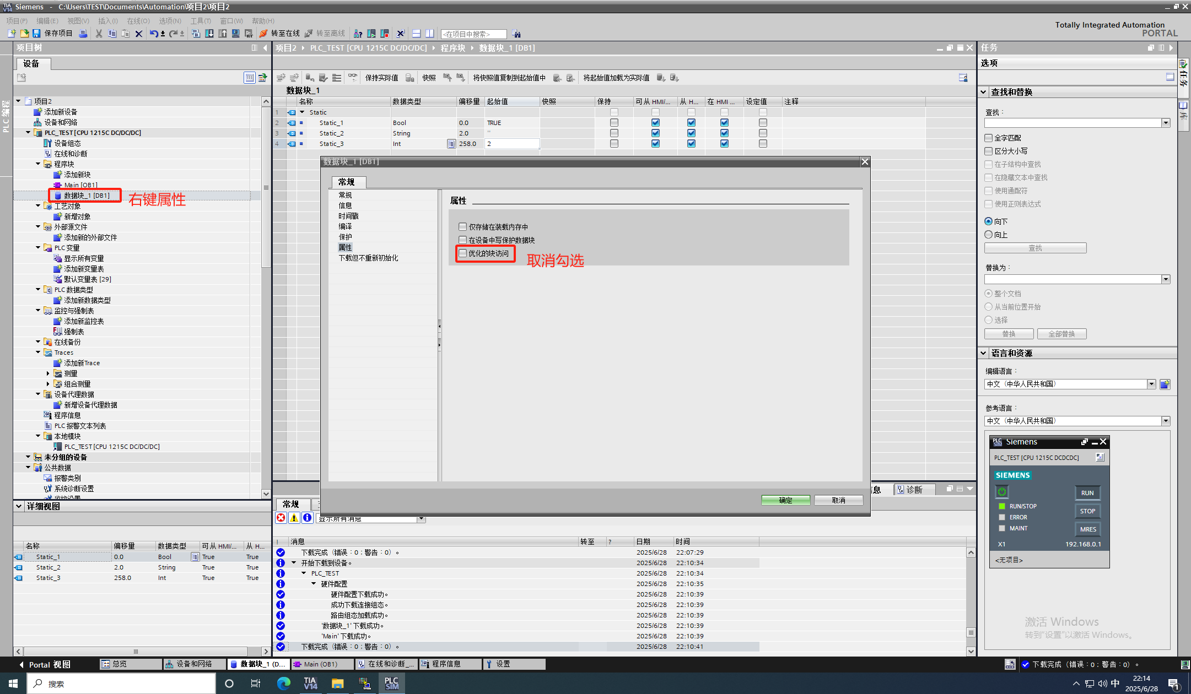
Task: Enable 全字匹配 in find panel
Action: (x=989, y=138)
